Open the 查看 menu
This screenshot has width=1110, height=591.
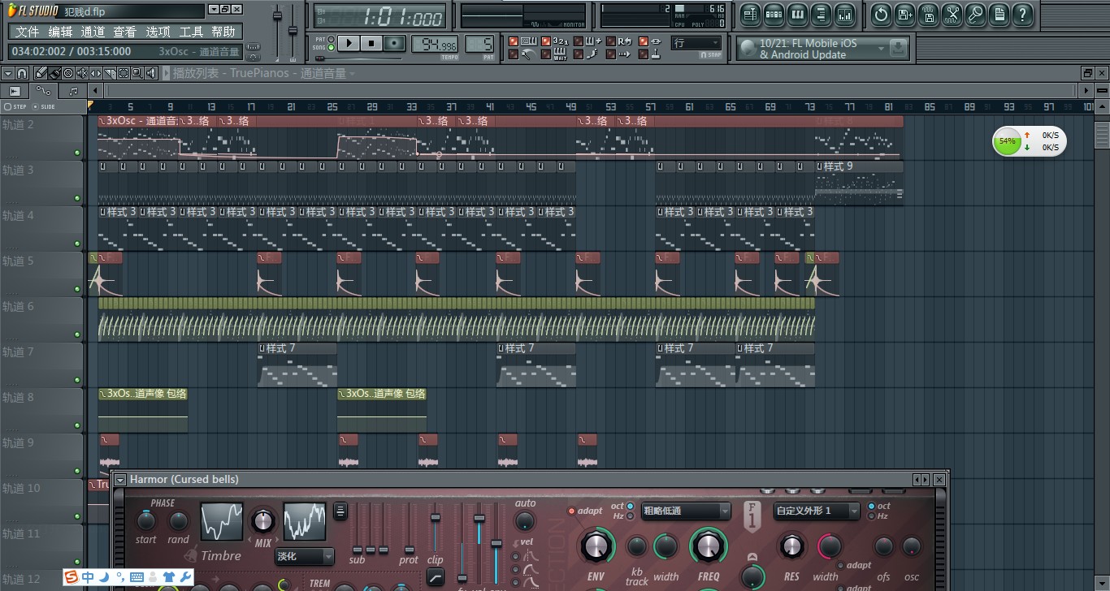(x=125, y=32)
